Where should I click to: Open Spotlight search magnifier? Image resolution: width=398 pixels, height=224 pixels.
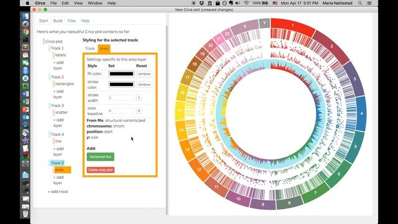tap(360, 3)
